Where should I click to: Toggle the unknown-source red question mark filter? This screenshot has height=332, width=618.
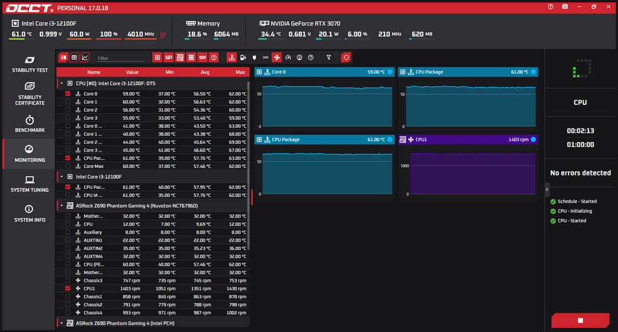tap(214, 57)
